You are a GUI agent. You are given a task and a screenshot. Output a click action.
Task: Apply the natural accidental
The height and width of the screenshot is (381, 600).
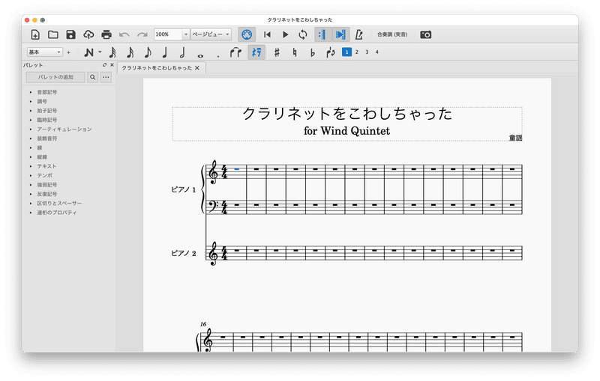click(x=295, y=52)
